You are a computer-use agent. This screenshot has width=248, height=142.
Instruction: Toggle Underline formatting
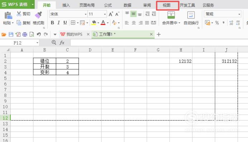(x=65, y=23)
